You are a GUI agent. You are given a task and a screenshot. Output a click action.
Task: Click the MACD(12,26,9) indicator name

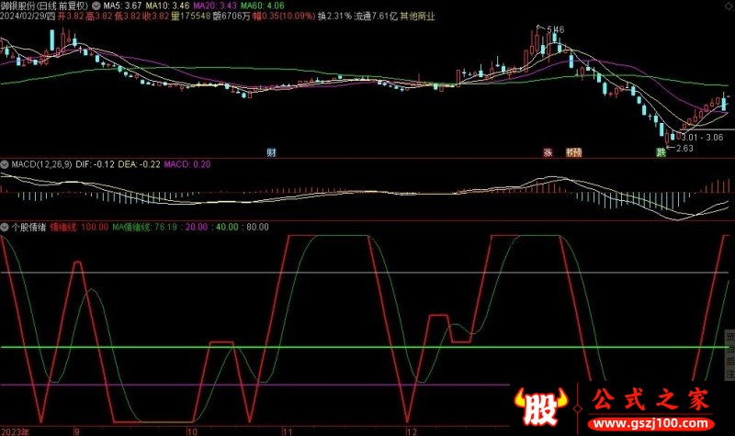click(41, 164)
